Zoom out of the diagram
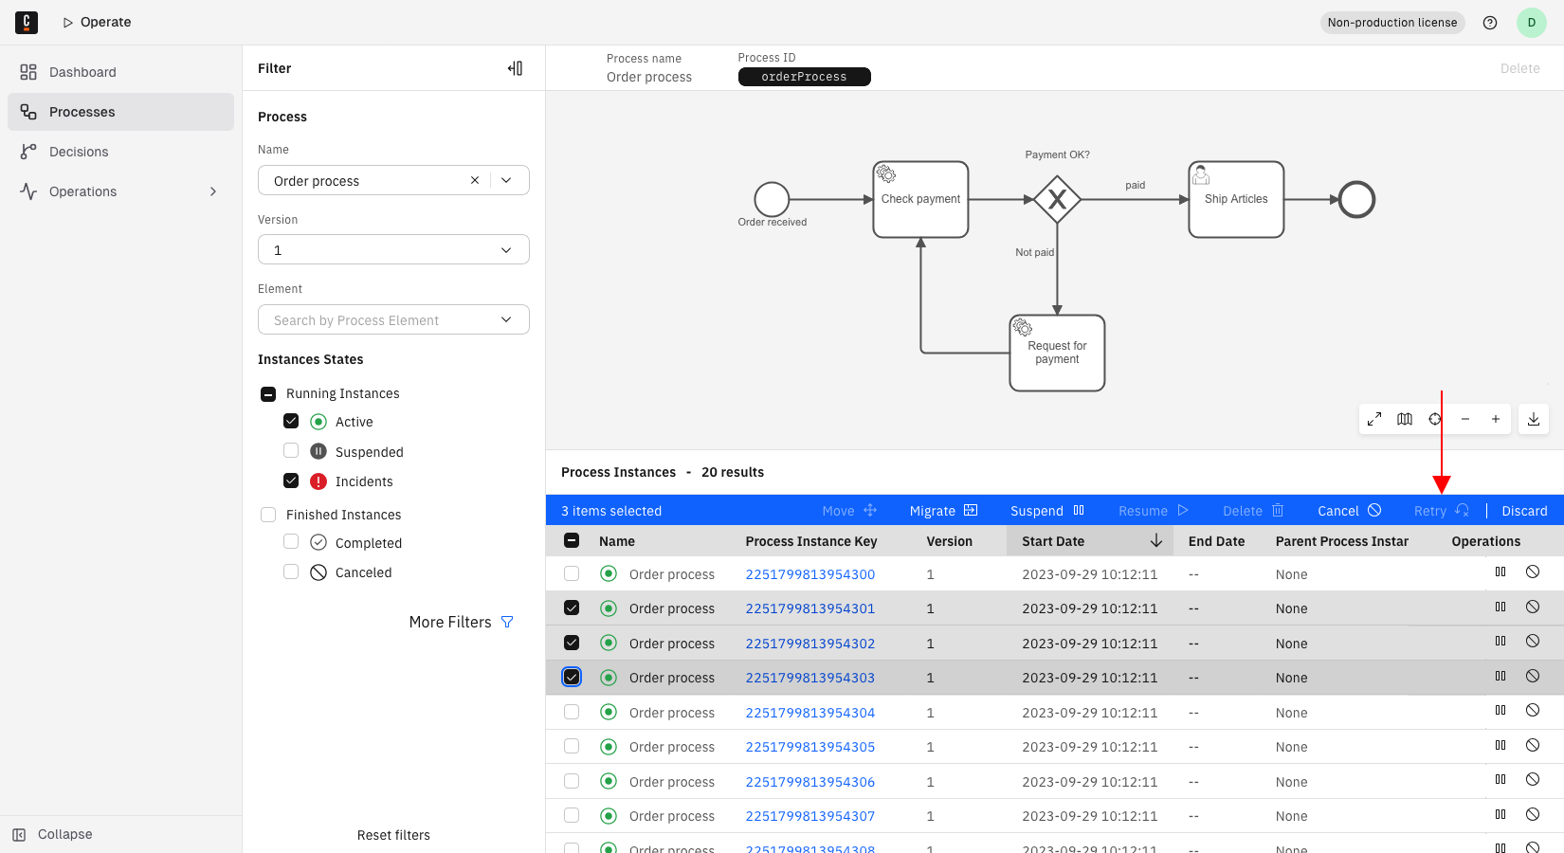Viewport: 1564px width, 853px height. [x=1465, y=419]
